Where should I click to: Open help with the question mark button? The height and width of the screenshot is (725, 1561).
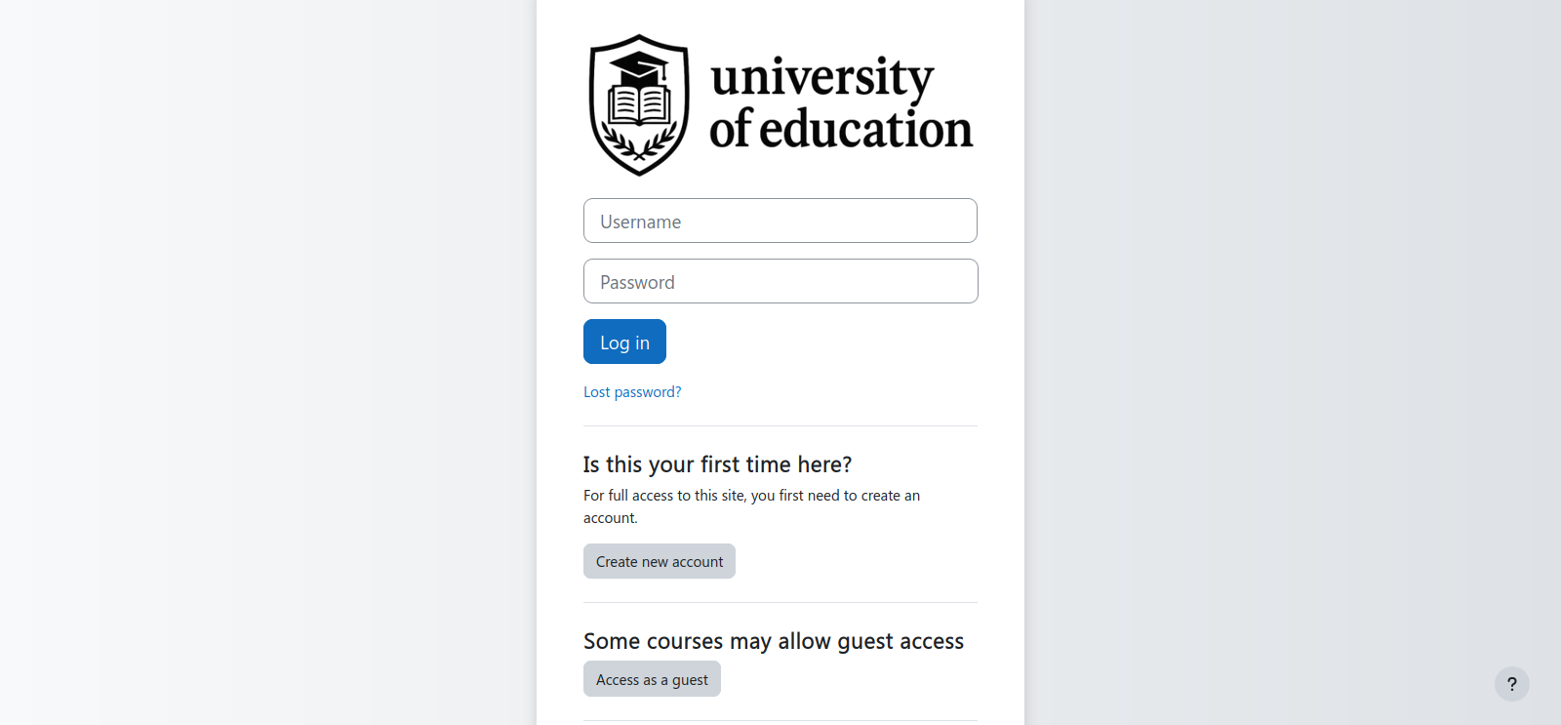1511,684
